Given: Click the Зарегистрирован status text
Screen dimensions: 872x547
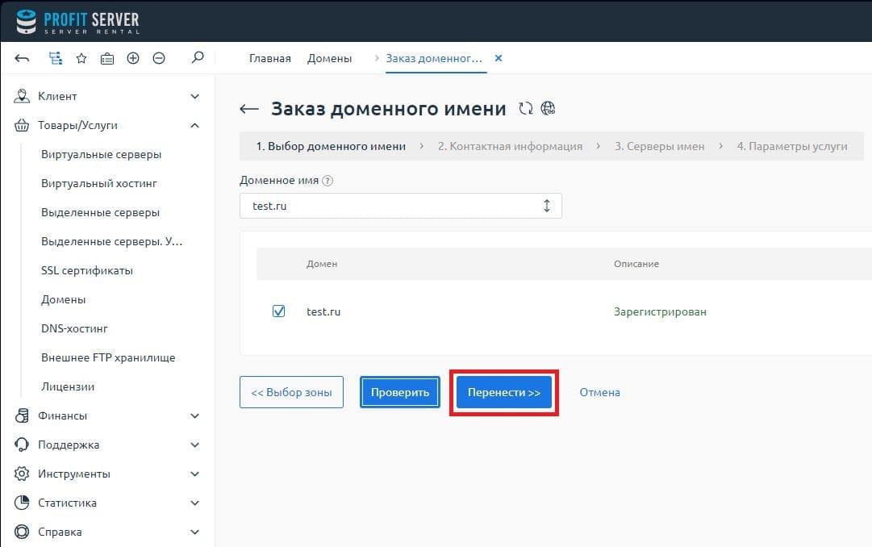Looking at the screenshot, I should pos(660,311).
